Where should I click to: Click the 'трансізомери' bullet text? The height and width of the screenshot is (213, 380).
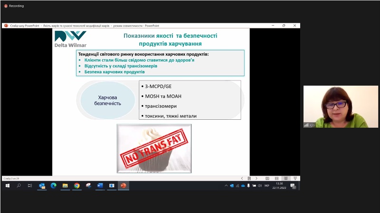[161, 106]
